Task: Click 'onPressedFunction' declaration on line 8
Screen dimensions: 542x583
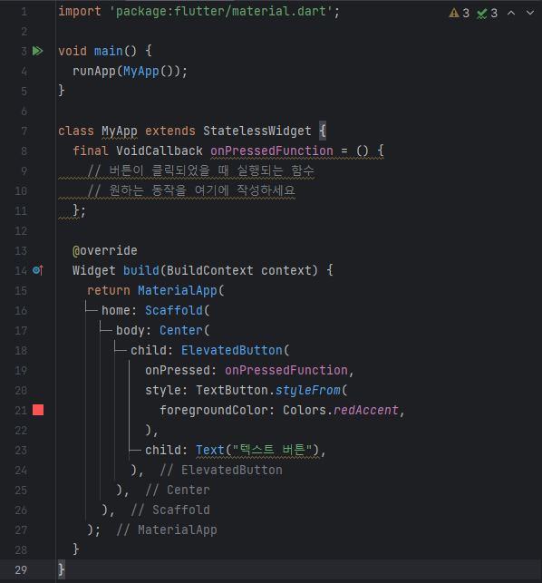Action: point(272,151)
